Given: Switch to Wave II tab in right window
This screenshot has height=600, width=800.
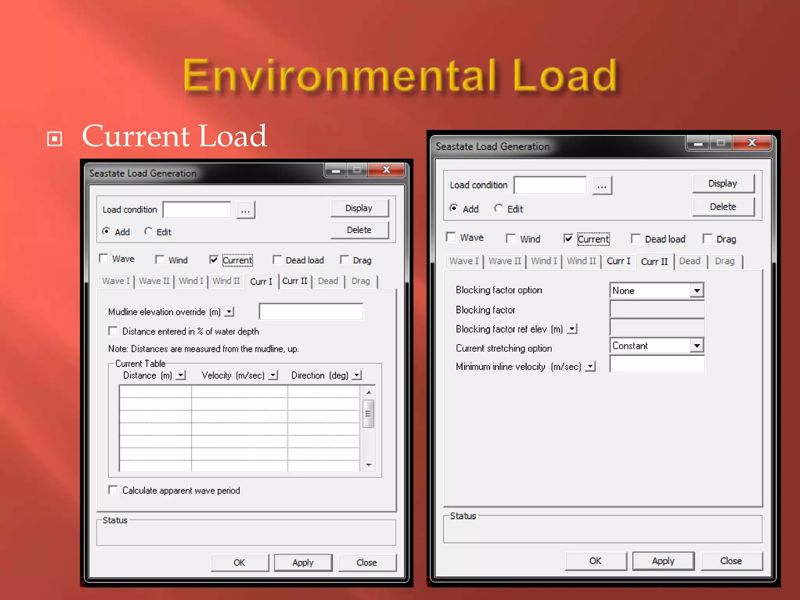Looking at the screenshot, I should click(x=505, y=261).
